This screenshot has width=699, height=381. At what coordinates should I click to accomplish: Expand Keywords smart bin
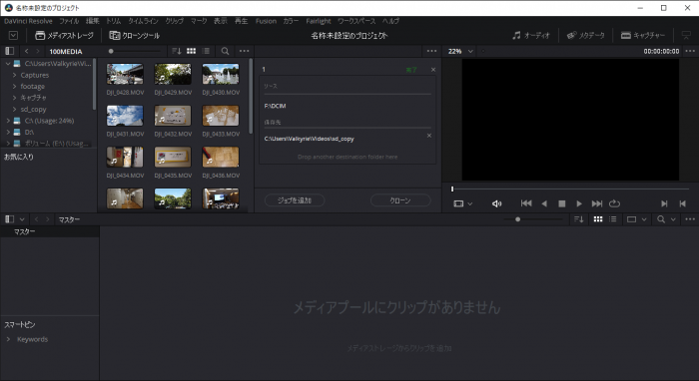click(8, 339)
